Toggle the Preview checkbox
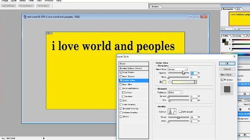The width and height of the screenshot is (250, 140). [222, 79]
